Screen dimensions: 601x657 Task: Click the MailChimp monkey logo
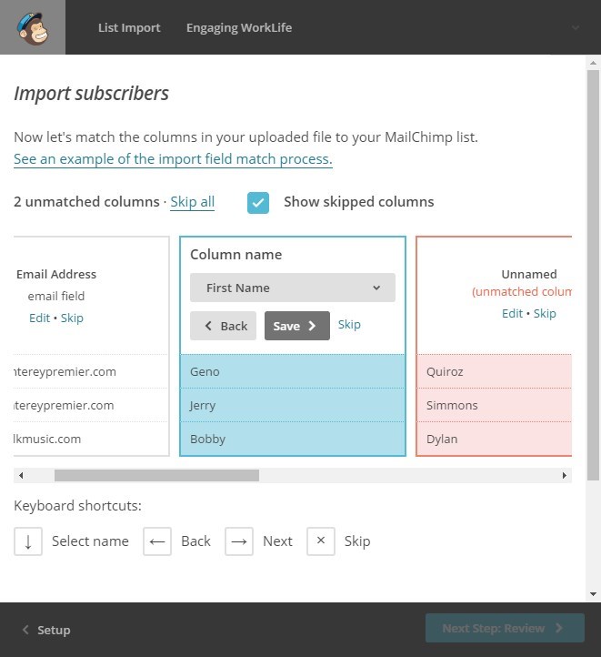(33, 27)
